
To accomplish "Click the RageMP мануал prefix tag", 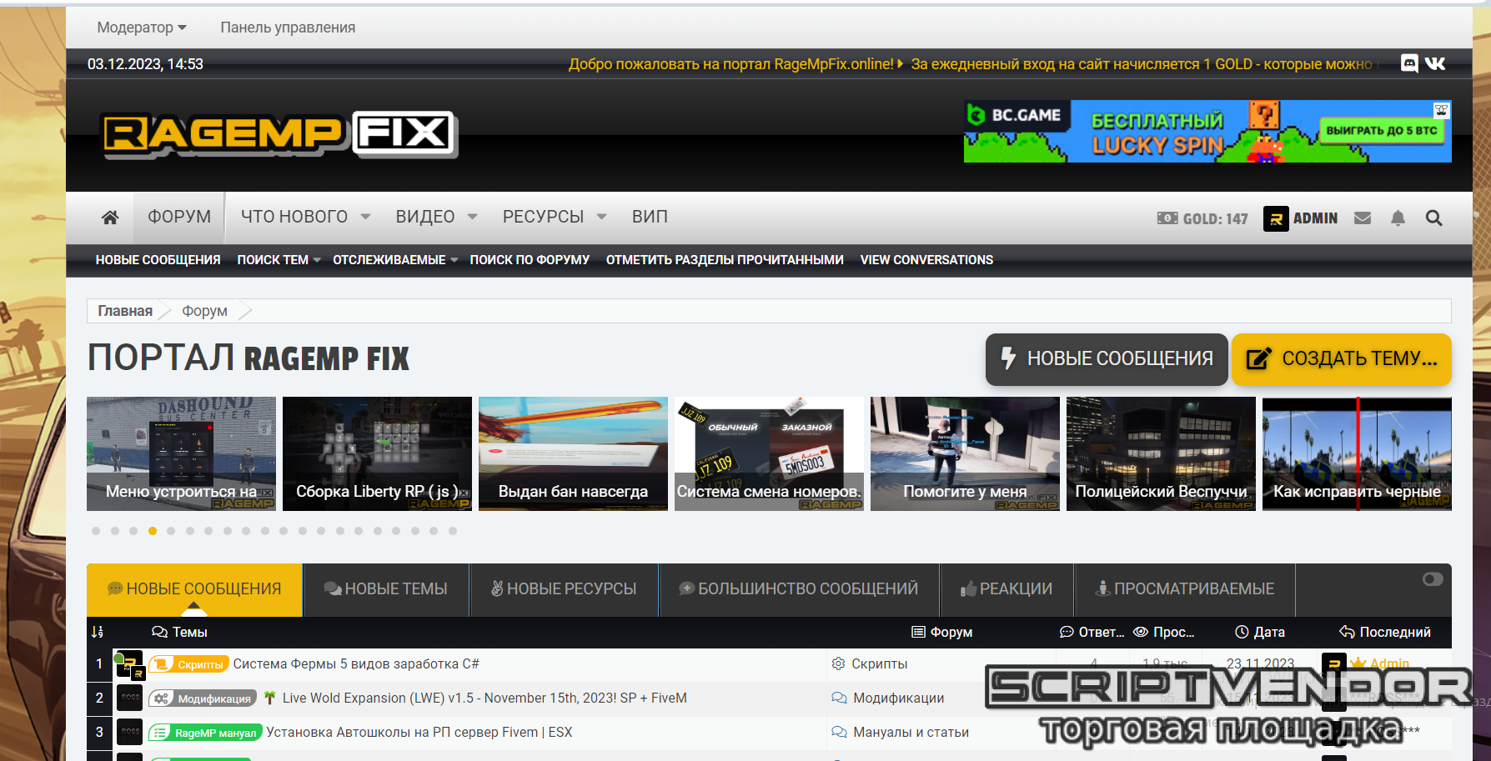I will point(205,733).
